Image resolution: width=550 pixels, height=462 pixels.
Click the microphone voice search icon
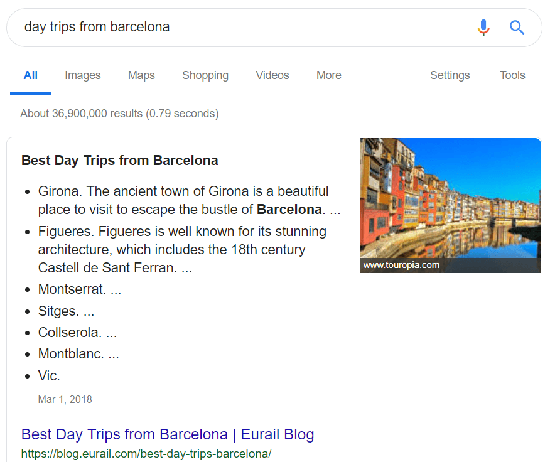483,28
